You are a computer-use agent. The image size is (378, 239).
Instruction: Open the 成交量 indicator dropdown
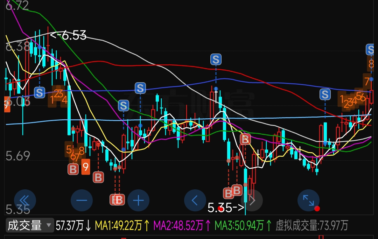point(30,225)
